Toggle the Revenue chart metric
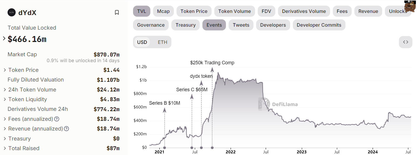This screenshot has width=417, height=155. (x=368, y=11)
